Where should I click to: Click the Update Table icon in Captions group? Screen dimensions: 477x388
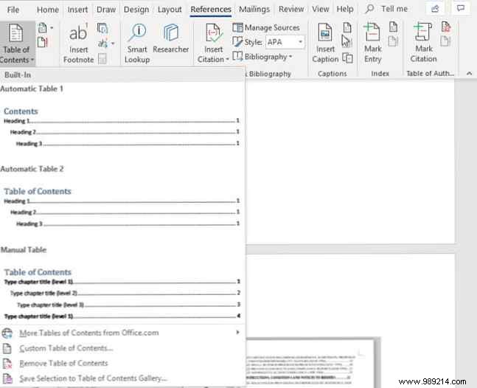coord(347,42)
